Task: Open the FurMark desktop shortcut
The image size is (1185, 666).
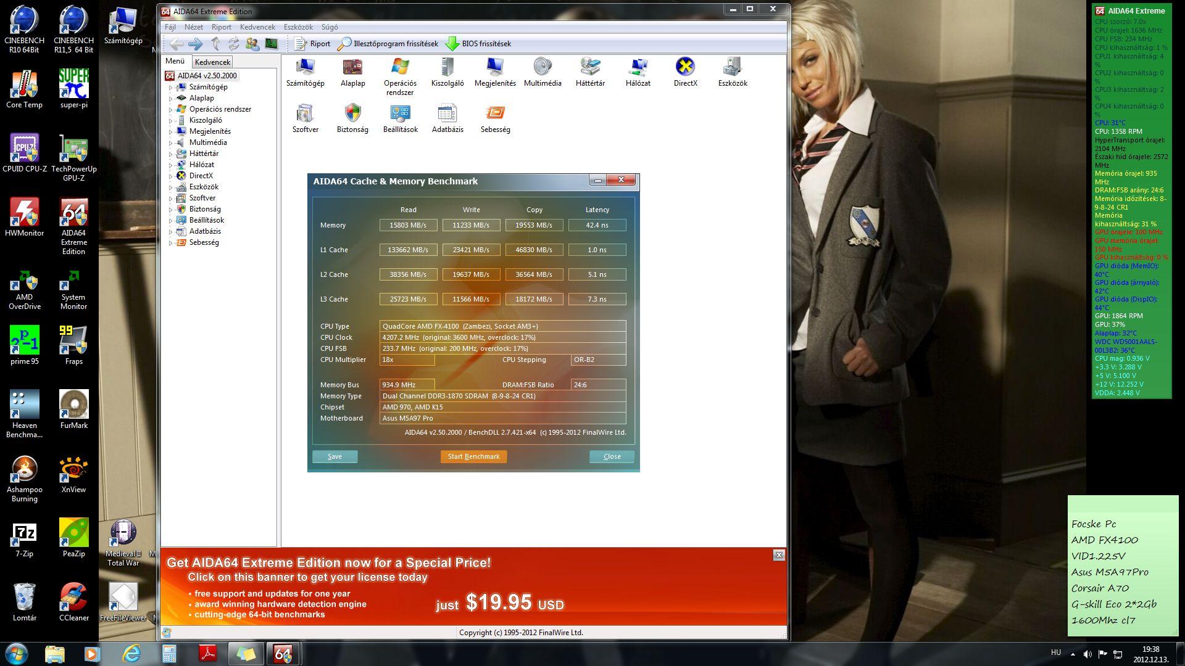Action: pos(74,409)
